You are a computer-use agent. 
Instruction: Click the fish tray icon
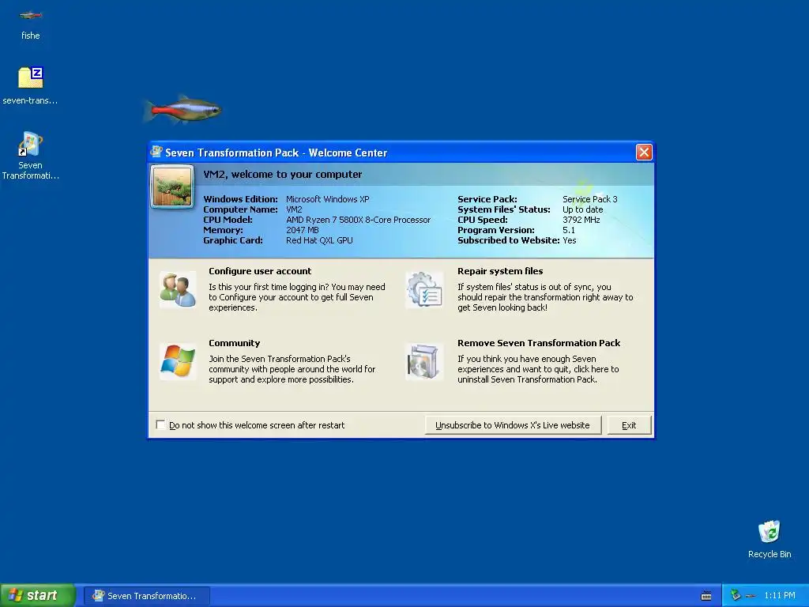pyautogui.click(x=751, y=596)
